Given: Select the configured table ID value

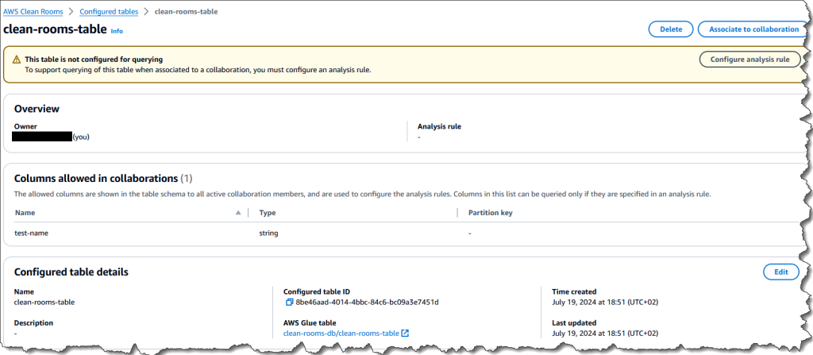Looking at the screenshot, I should tap(367, 302).
